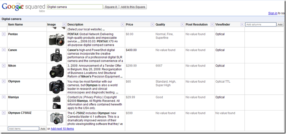Delete the Nikon row
This screenshot has width=286, height=134.
(x=4, y=65)
